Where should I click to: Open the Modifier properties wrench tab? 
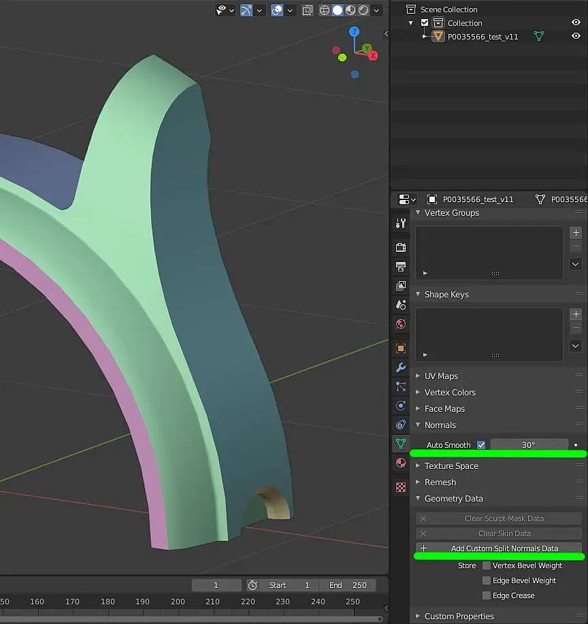pyautogui.click(x=401, y=367)
